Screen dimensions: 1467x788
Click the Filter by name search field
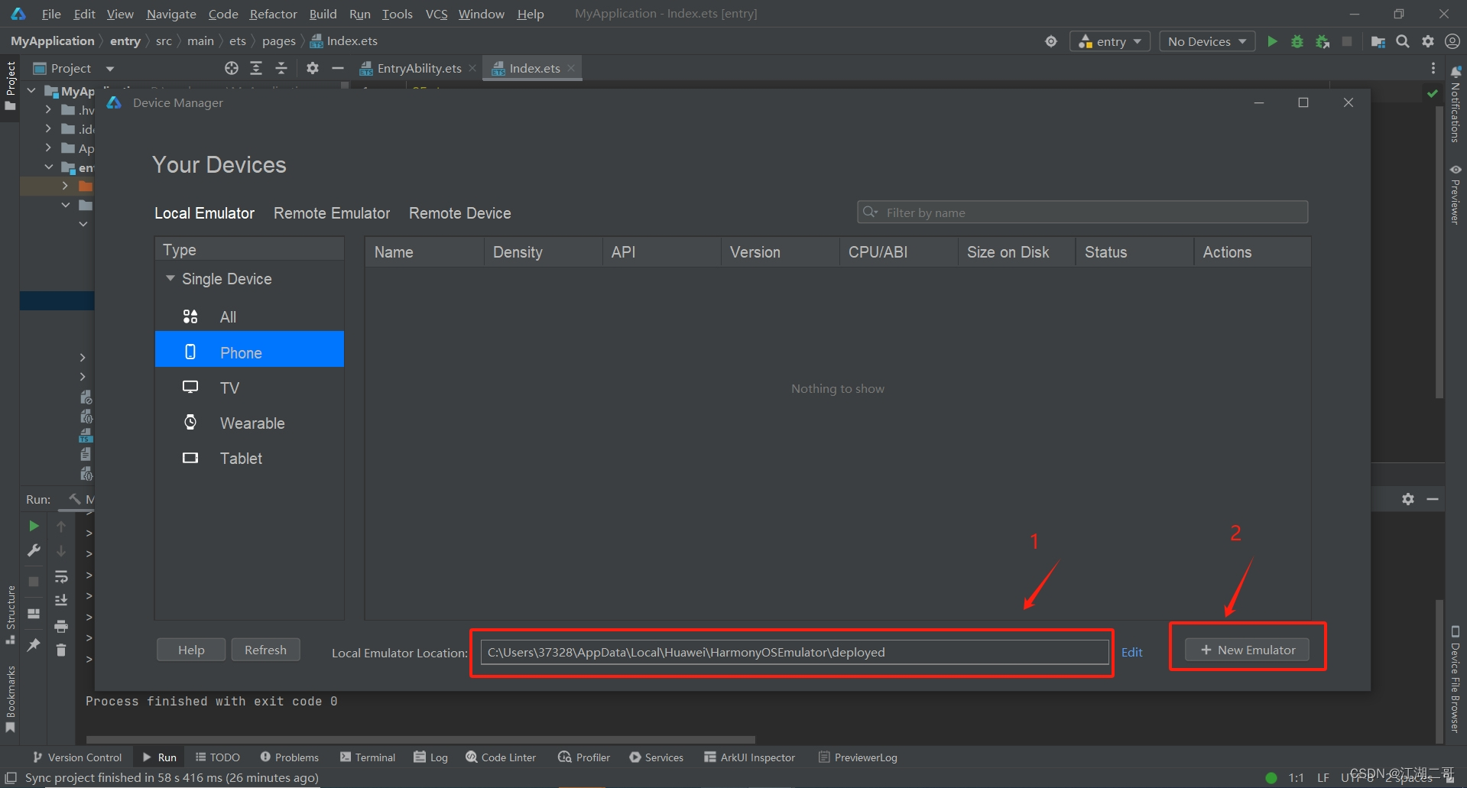pyautogui.click(x=1082, y=212)
